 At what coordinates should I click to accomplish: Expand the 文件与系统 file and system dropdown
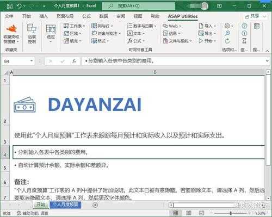[x=177, y=41]
